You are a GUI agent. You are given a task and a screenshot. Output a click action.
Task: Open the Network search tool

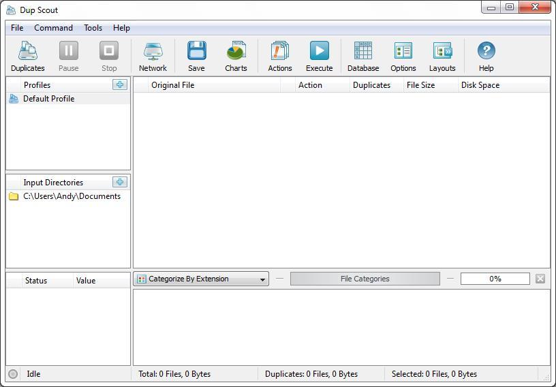click(153, 57)
